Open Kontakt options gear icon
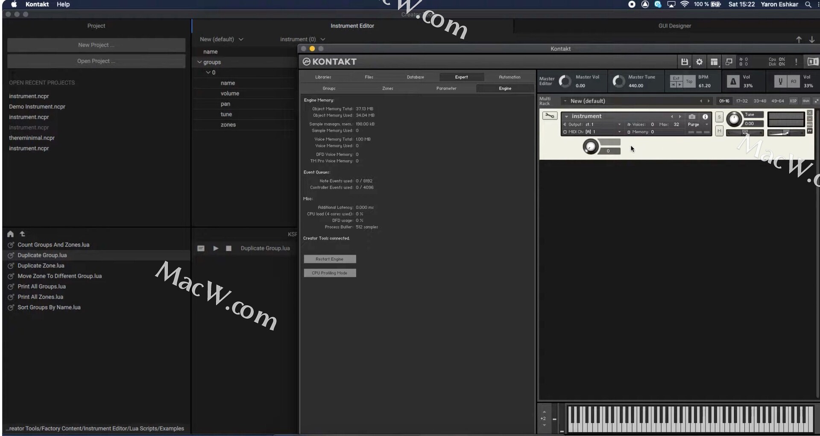The image size is (820, 436). pyautogui.click(x=699, y=62)
